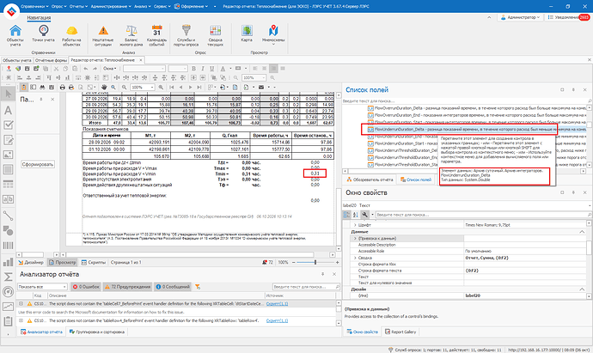Toggle the wrench favorites button in properties
Viewport: 593px width, 353px height.
pos(364,215)
